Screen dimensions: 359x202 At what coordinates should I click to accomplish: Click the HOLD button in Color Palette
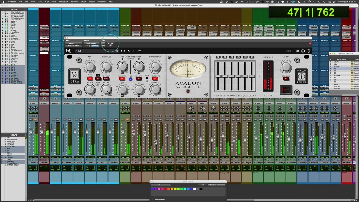[202, 185]
